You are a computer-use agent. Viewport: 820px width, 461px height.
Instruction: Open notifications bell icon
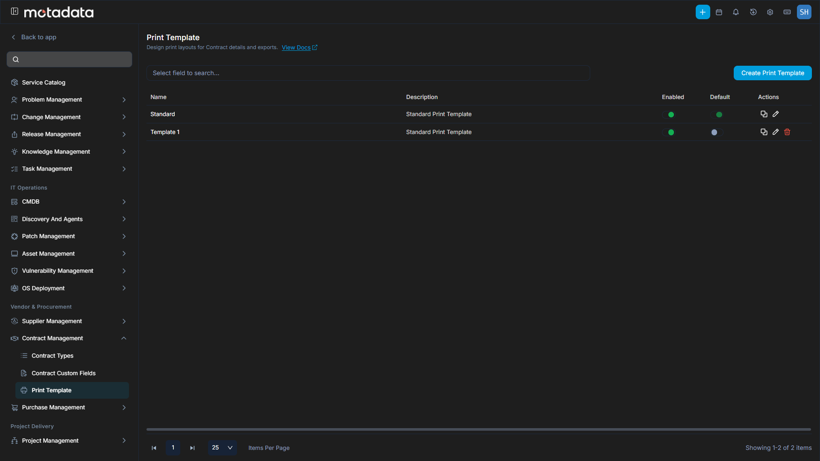click(x=736, y=12)
